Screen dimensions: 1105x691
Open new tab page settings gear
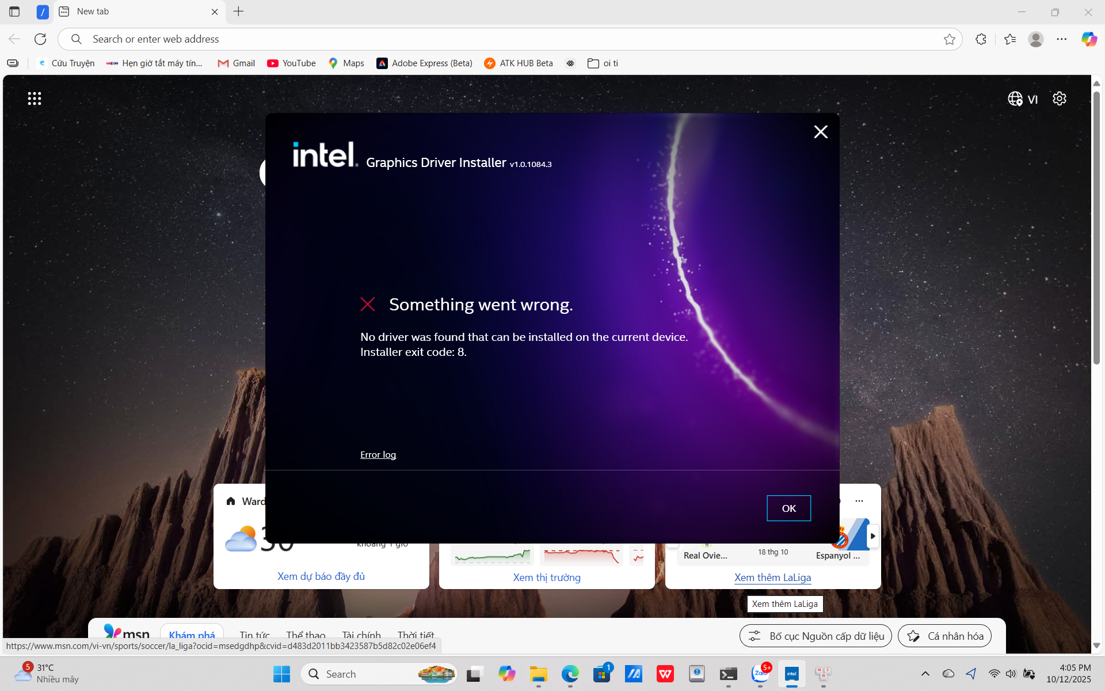pos(1060,98)
